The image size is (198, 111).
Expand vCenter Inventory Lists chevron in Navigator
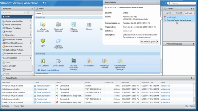[x=31, y=21]
